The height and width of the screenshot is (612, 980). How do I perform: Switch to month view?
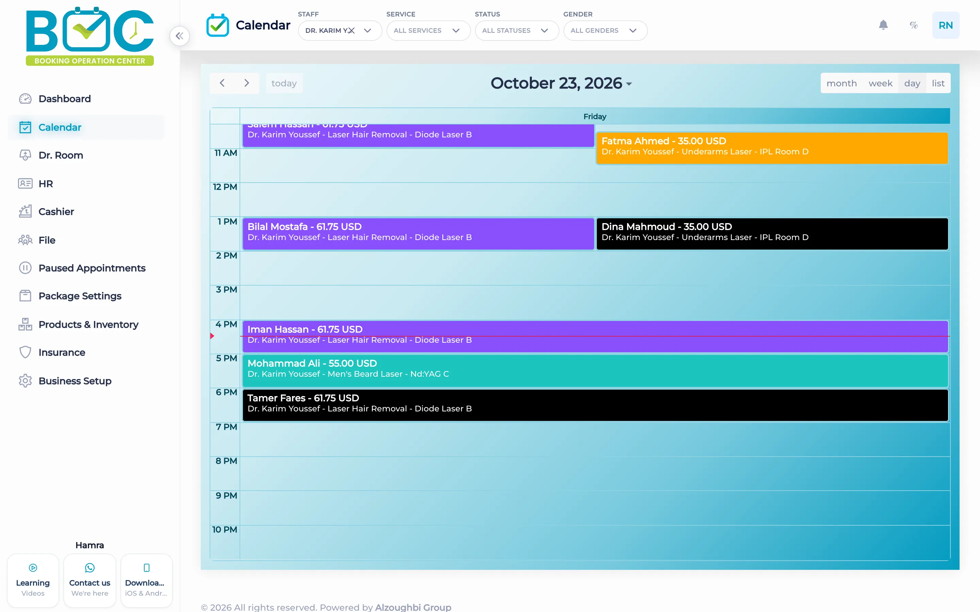click(x=842, y=83)
